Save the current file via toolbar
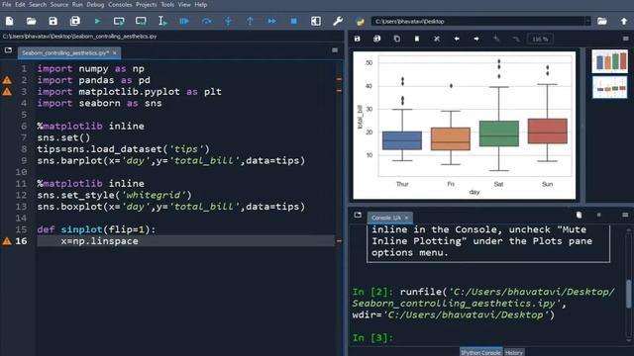Screen dimensions: 634x356 coord(53,21)
